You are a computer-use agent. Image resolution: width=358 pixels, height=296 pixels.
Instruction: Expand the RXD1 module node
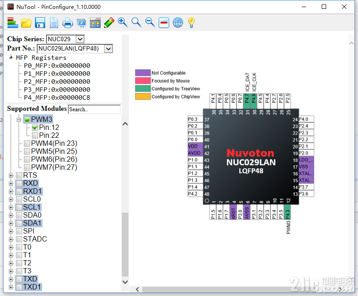[11, 191]
